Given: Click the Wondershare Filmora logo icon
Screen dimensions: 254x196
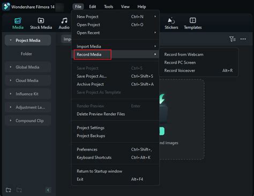Looking at the screenshot, I should tap(6, 6).
